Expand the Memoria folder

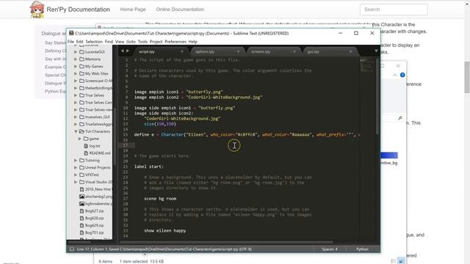tap(76, 59)
